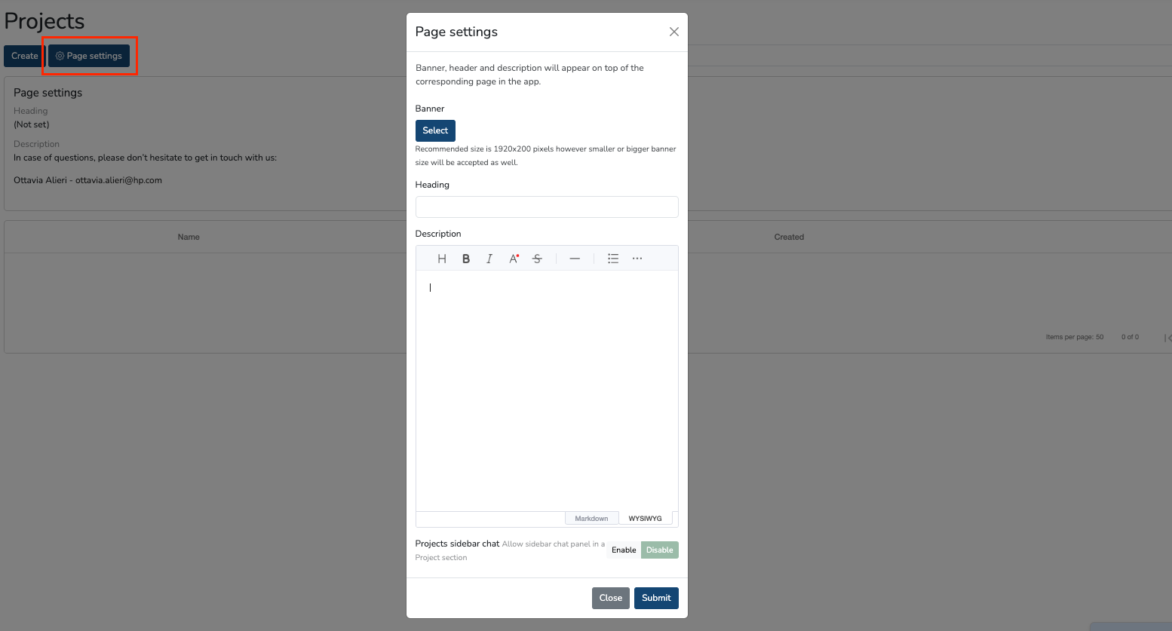The image size is (1172, 631).
Task: Click the Create project button
Action: click(24, 56)
